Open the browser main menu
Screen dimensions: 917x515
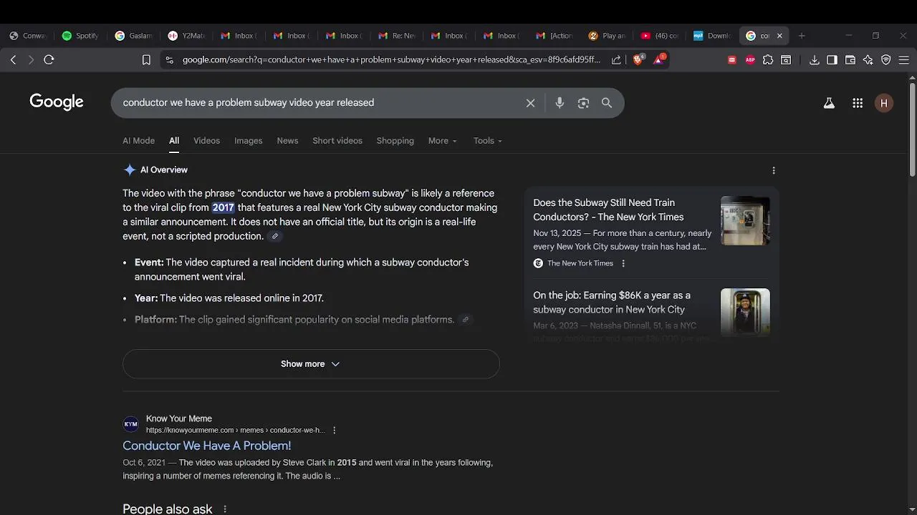click(x=903, y=60)
